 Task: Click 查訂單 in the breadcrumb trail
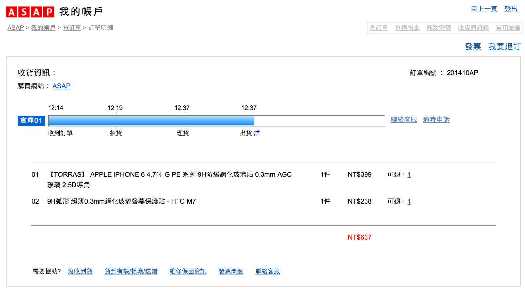pos(72,28)
